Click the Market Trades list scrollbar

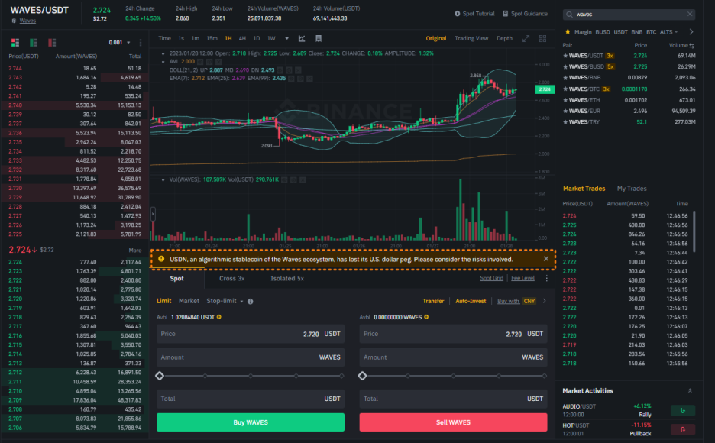click(694, 231)
